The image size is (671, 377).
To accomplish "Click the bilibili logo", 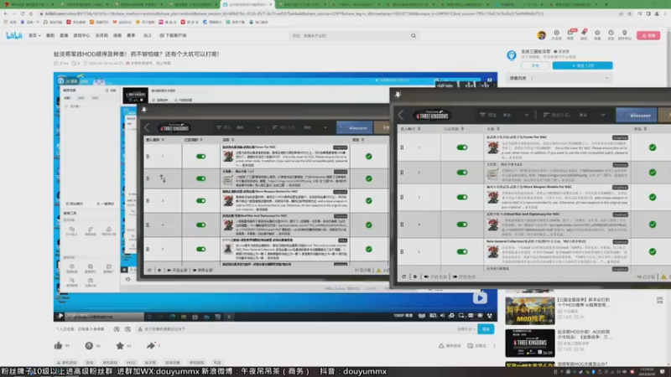I will pos(14,35).
